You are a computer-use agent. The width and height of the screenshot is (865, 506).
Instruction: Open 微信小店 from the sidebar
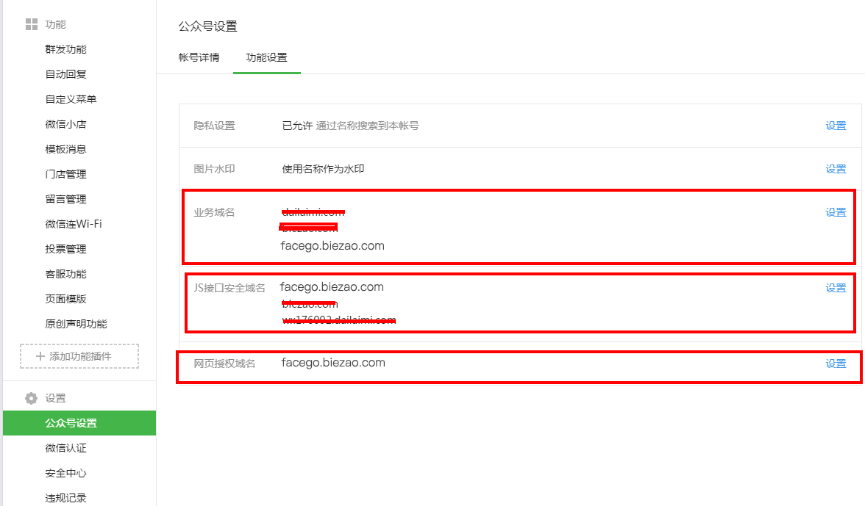[x=65, y=124]
